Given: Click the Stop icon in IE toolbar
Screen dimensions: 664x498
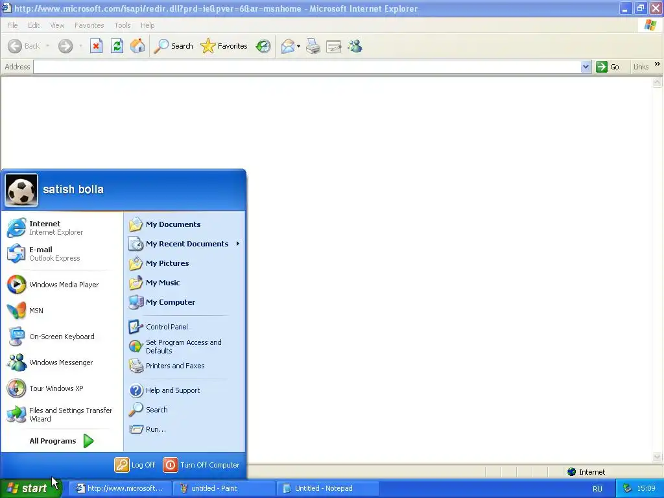Looking at the screenshot, I should coord(96,46).
